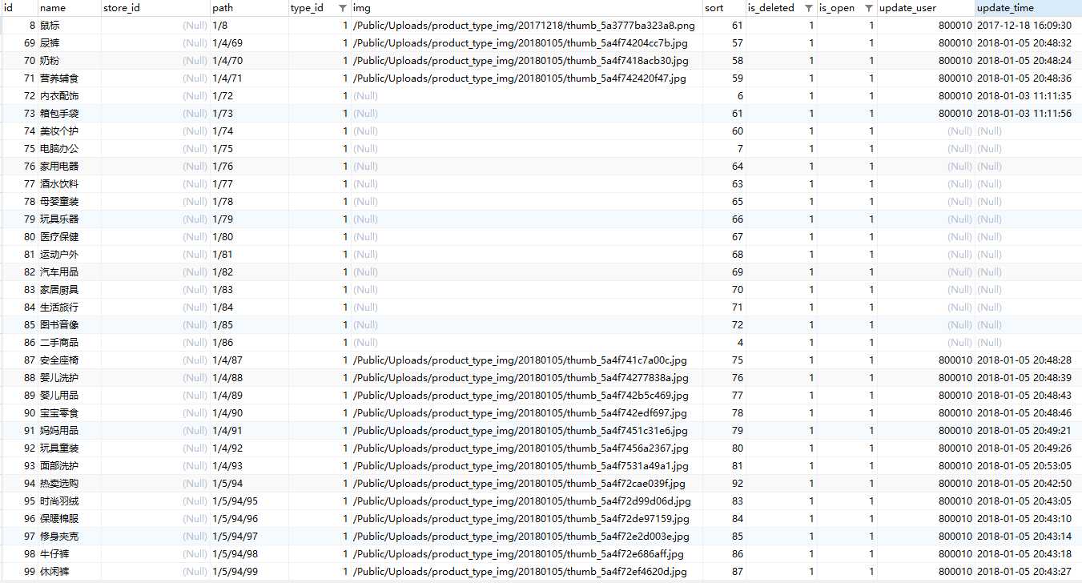Select the store_id column header
Viewport: 1082px width, 583px height.
pos(155,8)
